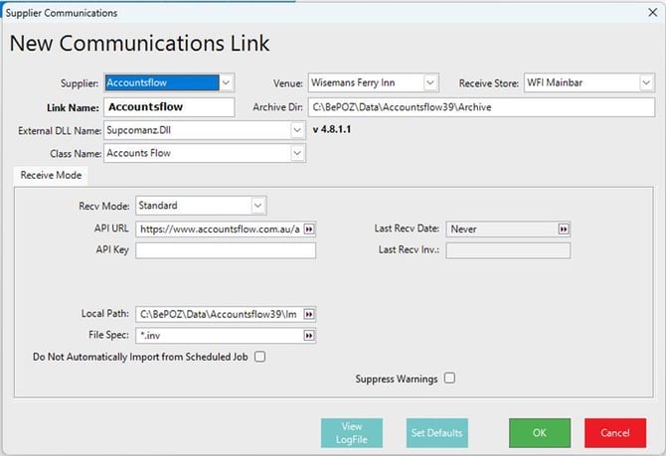Open the Supplier dropdown
Screen dimensions: 666x456
pyautogui.click(x=227, y=82)
